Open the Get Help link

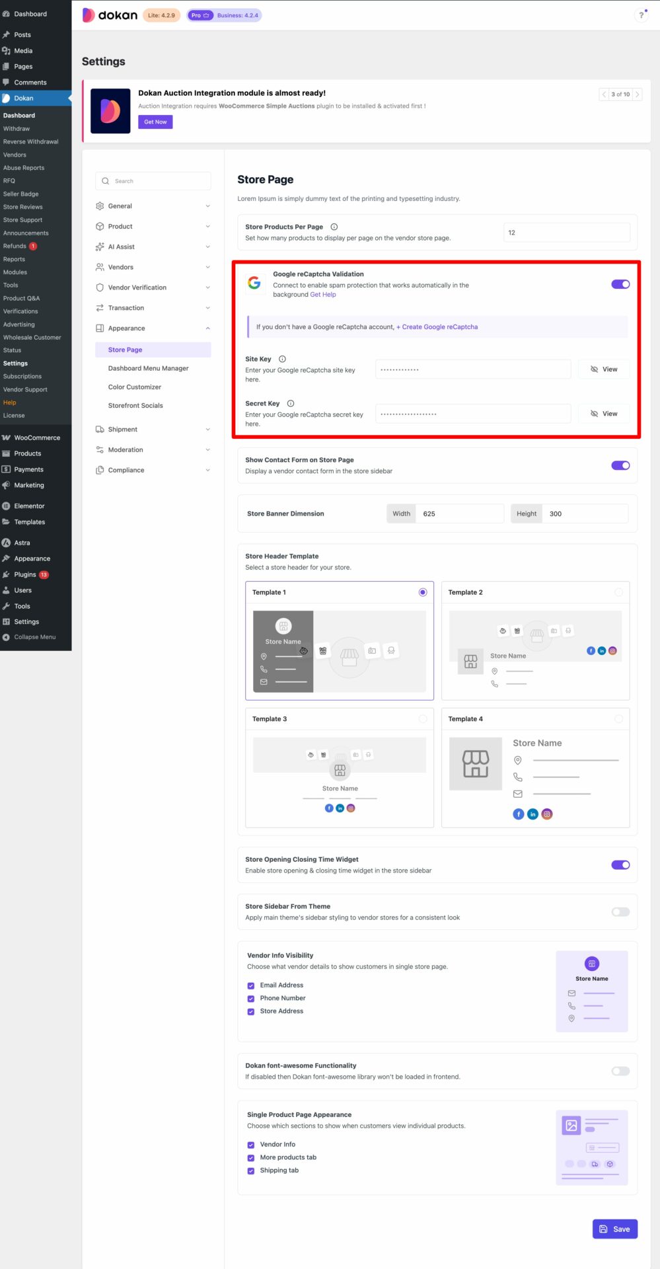coord(323,295)
